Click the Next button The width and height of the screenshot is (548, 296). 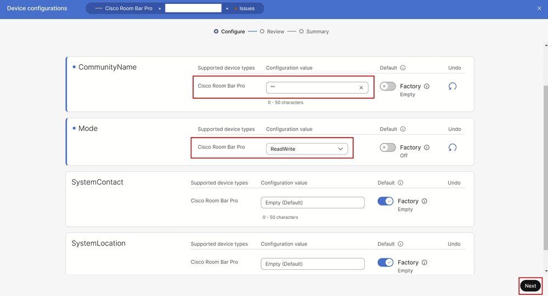coord(530,286)
